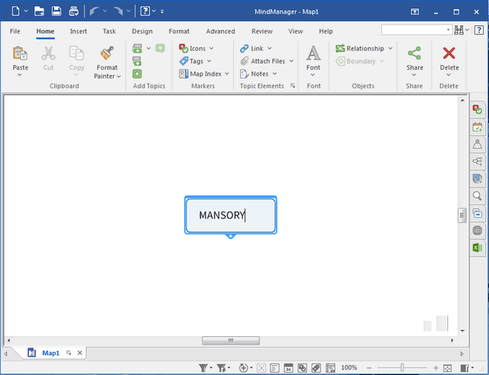Click the Save icon in title bar

(x=57, y=11)
